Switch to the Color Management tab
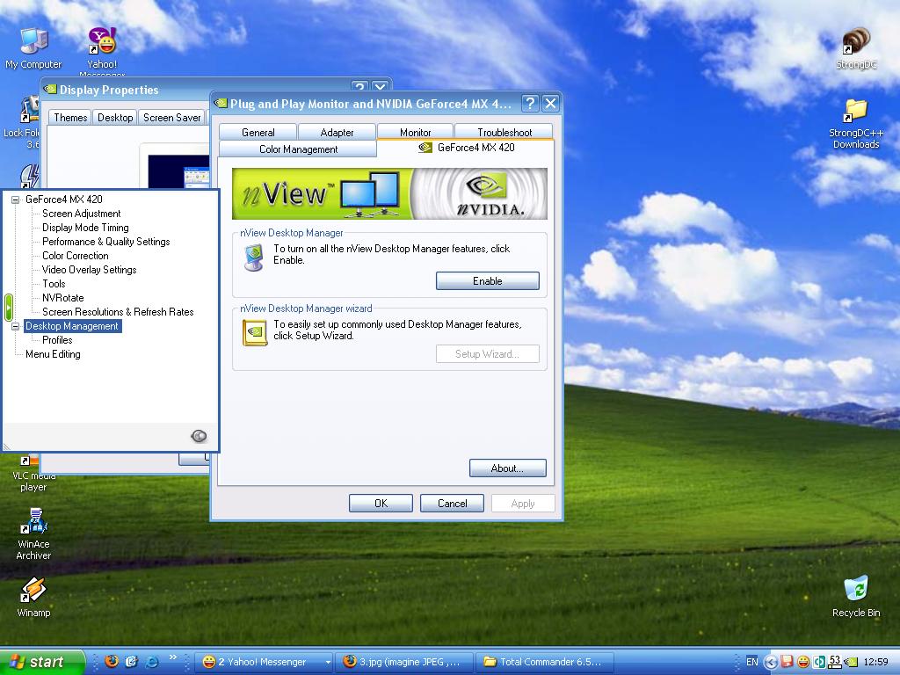This screenshot has width=900, height=675. coord(298,149)
